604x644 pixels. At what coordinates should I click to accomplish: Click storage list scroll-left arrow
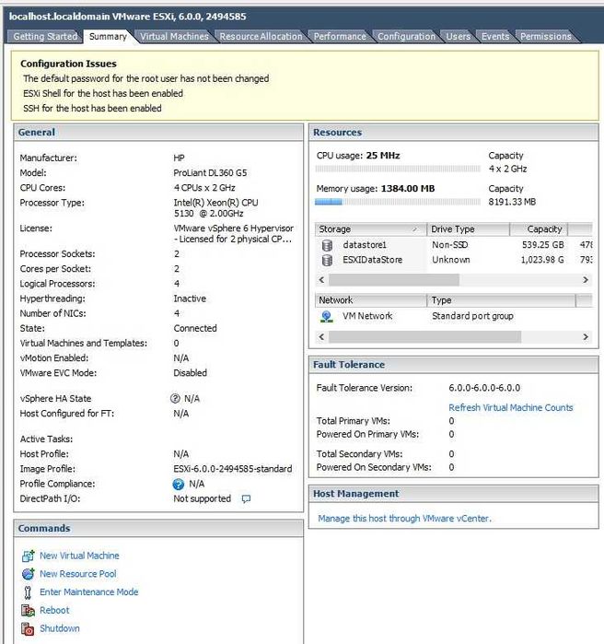pyautogui.click(x=321, y=280)
